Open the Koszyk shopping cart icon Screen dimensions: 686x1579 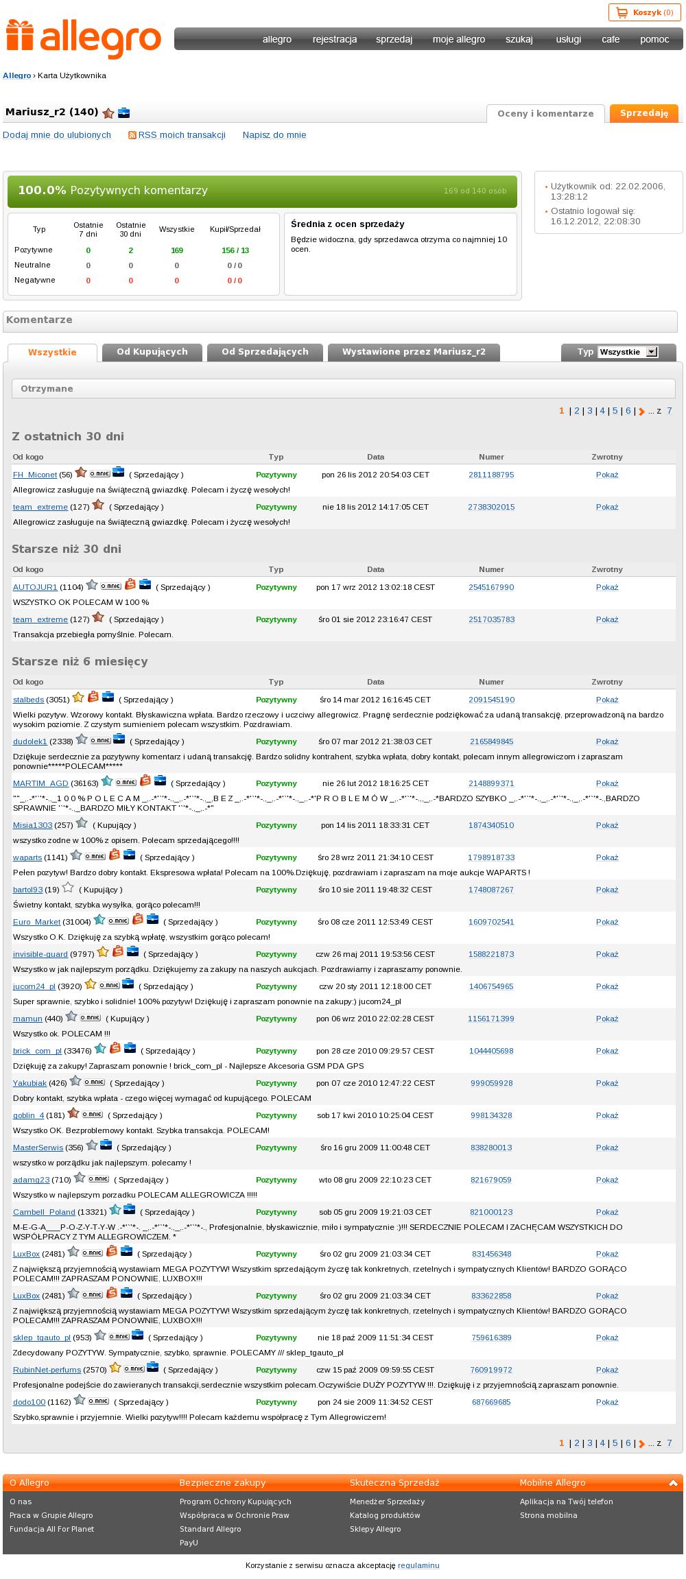tap(622, 12)
